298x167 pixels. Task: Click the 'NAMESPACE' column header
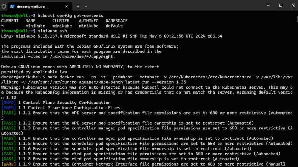click(117, 21)
